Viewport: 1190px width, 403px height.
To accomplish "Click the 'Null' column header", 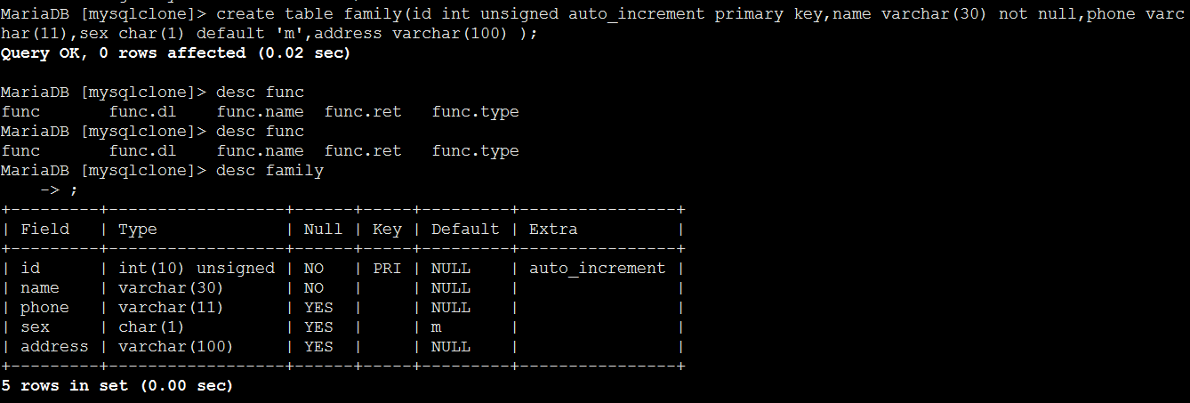I will pyautogui.click(x=323, y=230).
